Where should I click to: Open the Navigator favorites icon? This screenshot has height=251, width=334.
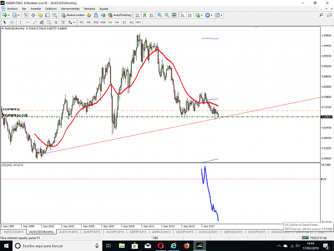(40, 15)
